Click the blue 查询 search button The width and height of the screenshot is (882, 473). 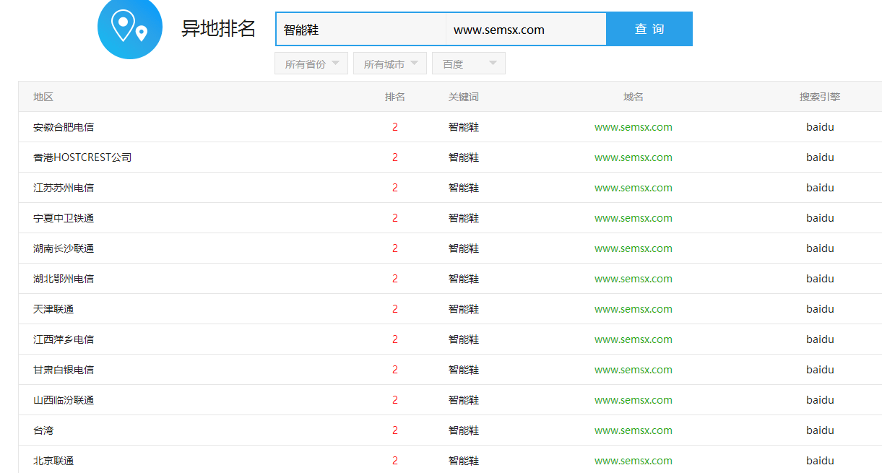(x=649, y=29)
